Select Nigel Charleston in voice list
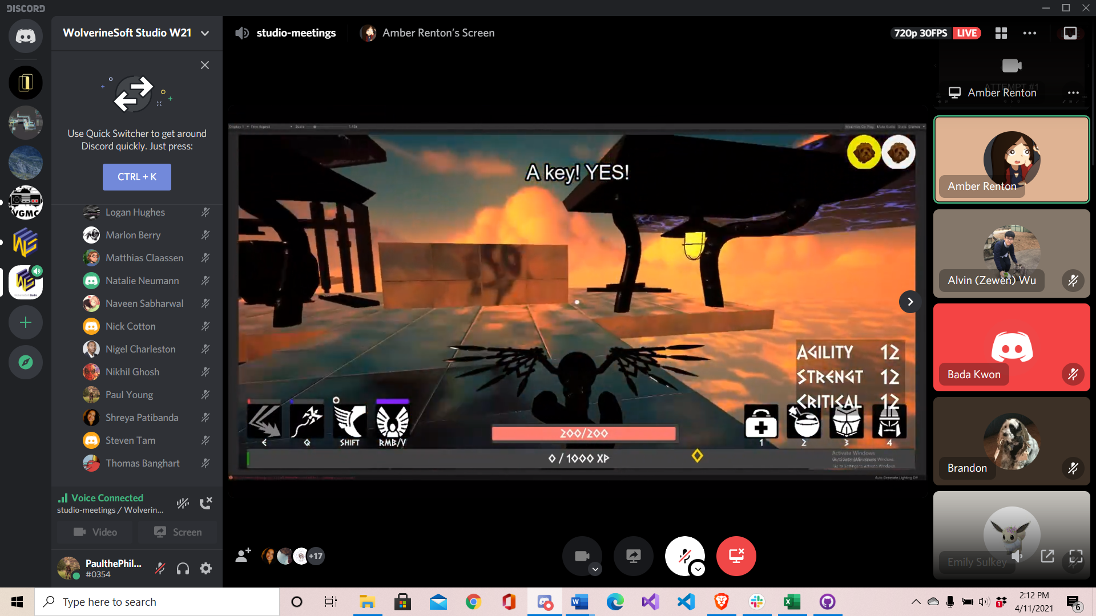The image size is (1096, 616). [x=146, y=349]
